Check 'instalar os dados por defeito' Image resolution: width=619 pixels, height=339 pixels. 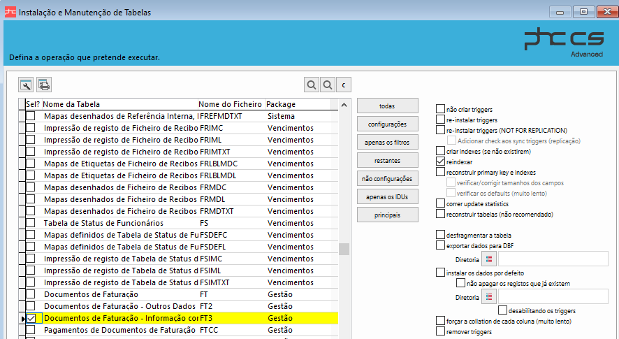[x=441, y=272]
